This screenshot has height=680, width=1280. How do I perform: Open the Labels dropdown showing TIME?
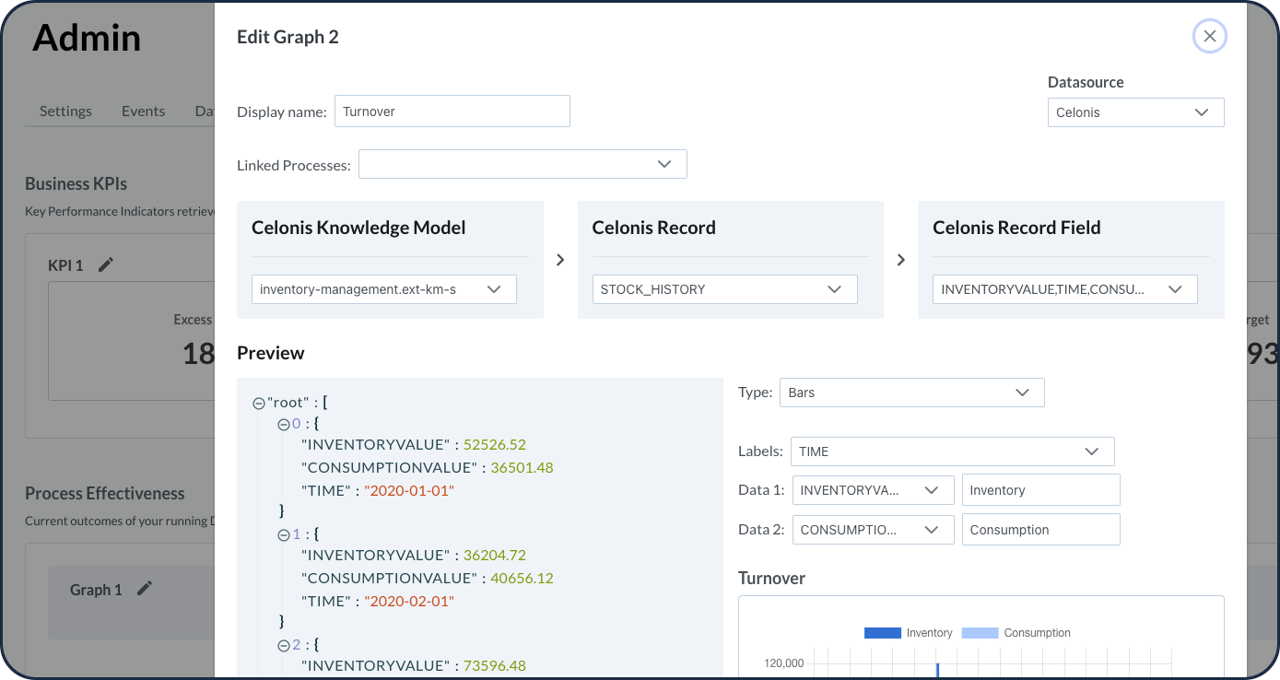953,451
